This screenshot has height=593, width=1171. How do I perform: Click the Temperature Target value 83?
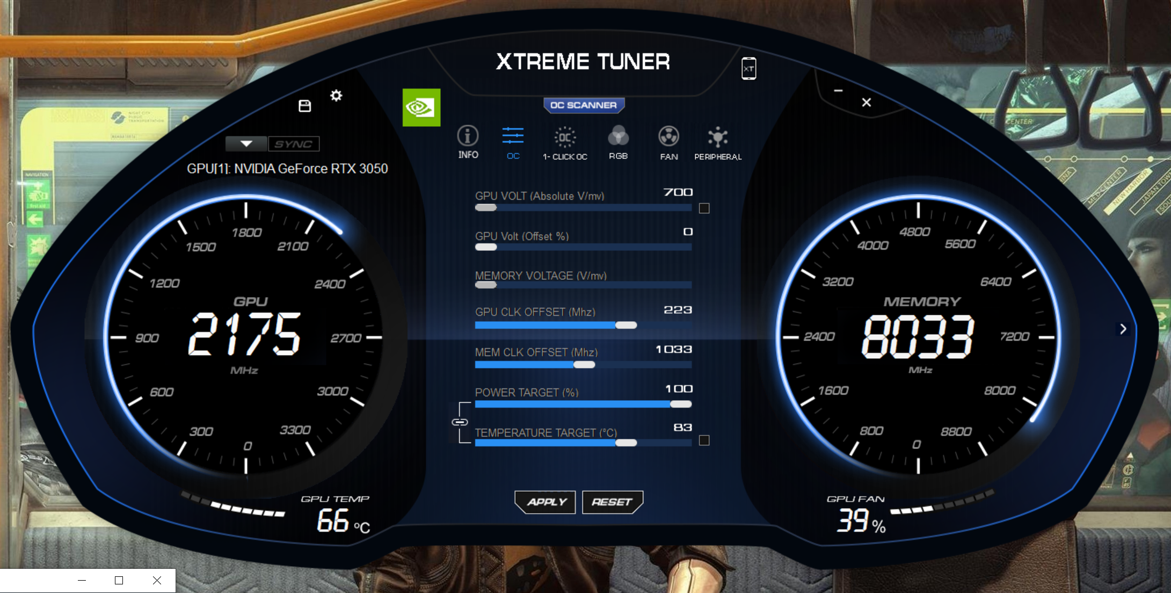683,428
